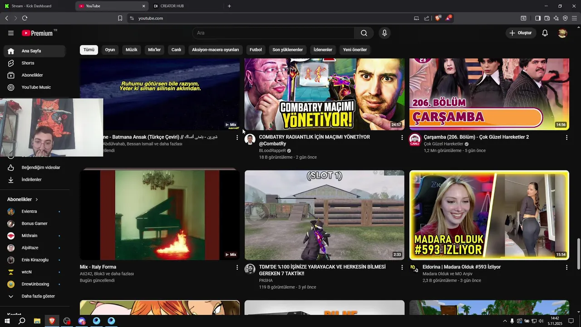Click the Brave Shields lion icon

coord(438,18)
